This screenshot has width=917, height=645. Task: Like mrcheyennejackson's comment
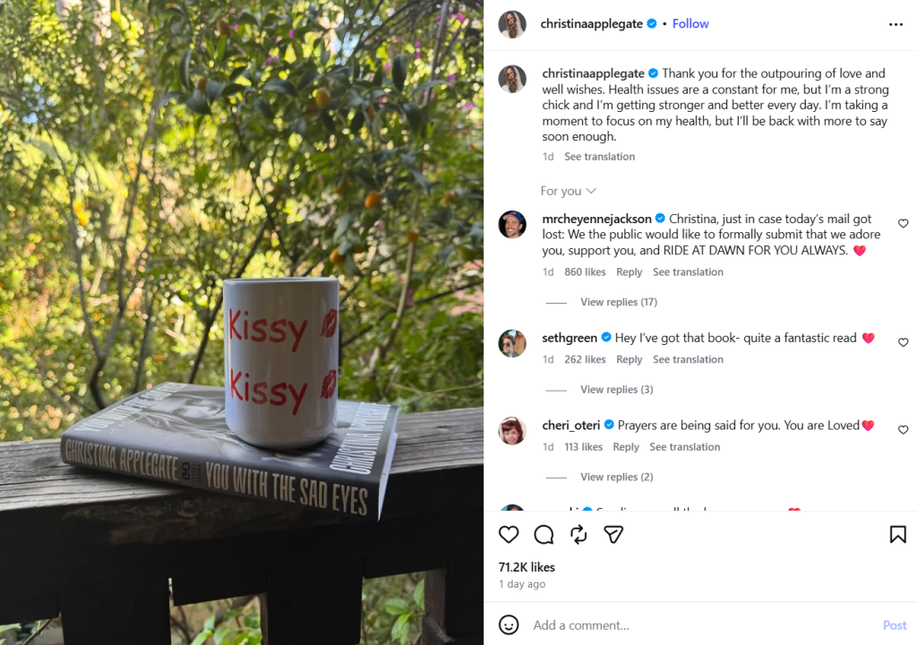pyautogui.click(x=903, y=224)
